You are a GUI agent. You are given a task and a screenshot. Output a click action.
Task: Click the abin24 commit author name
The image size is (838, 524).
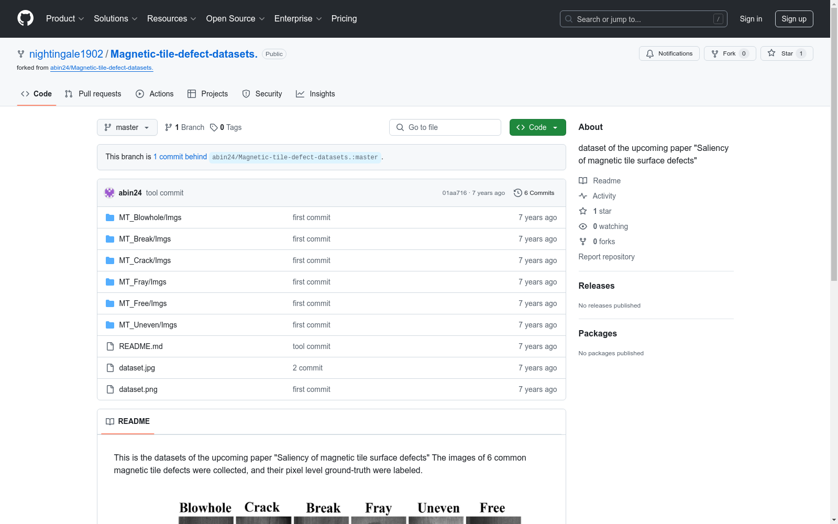click(x=130, y=193)
